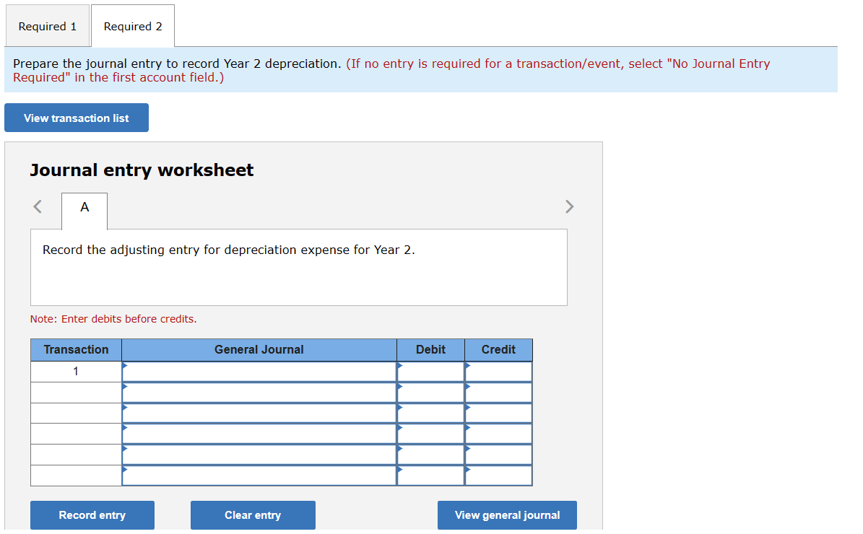This screenshot has height=534, width=863.
Task: Select the Required 2 tab
Action: click(x=132, y=26)
